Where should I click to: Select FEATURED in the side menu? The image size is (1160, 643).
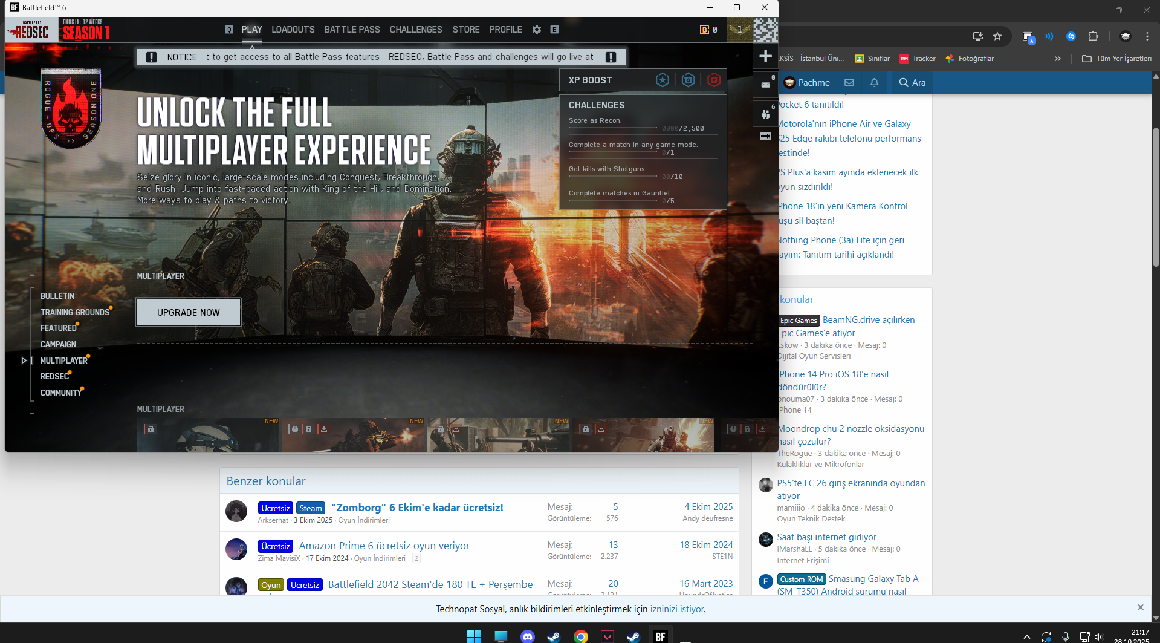point(59,328)
